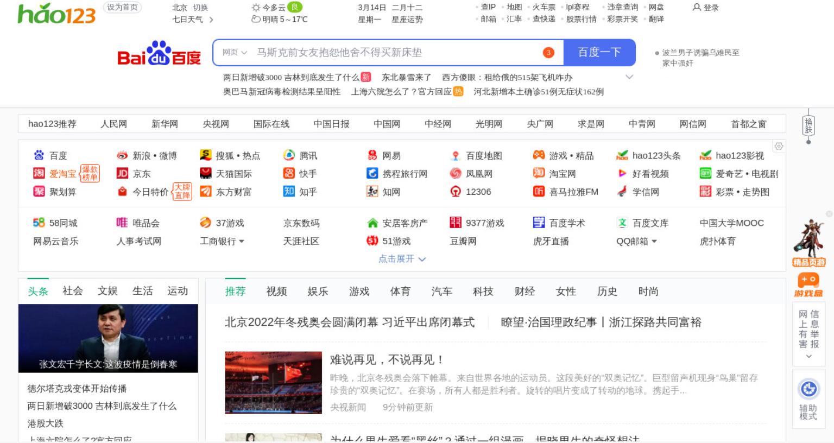This screenshot has height=443, width=834.
Task: Open the Baidu logo link
Action: click(159, 53)
